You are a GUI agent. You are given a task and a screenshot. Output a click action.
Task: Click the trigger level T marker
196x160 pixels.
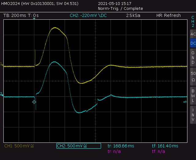pos(185,102)
